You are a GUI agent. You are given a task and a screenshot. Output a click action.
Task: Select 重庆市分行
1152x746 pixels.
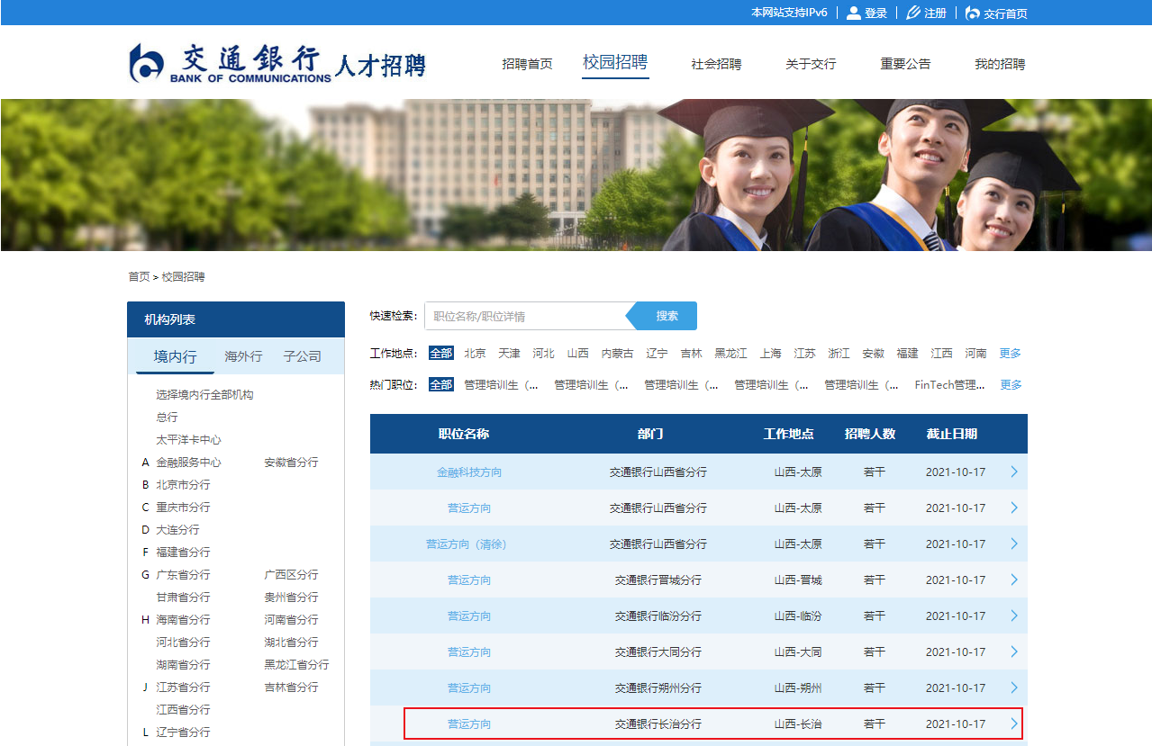(x=183, y=508)
